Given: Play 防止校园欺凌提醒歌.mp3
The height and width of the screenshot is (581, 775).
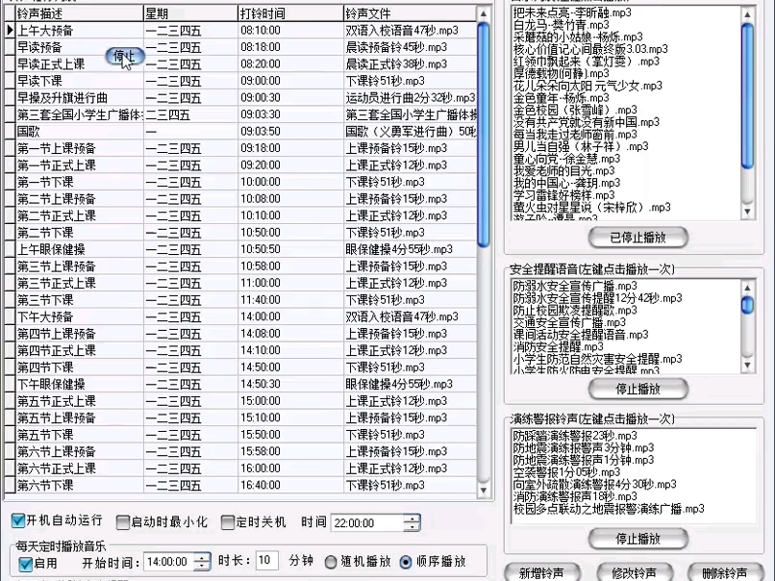Looking at the screenshot, I should 575,310.
